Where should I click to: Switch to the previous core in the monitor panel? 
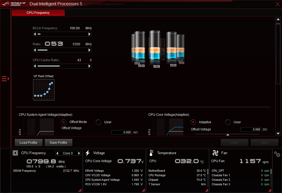click(57, 153)
